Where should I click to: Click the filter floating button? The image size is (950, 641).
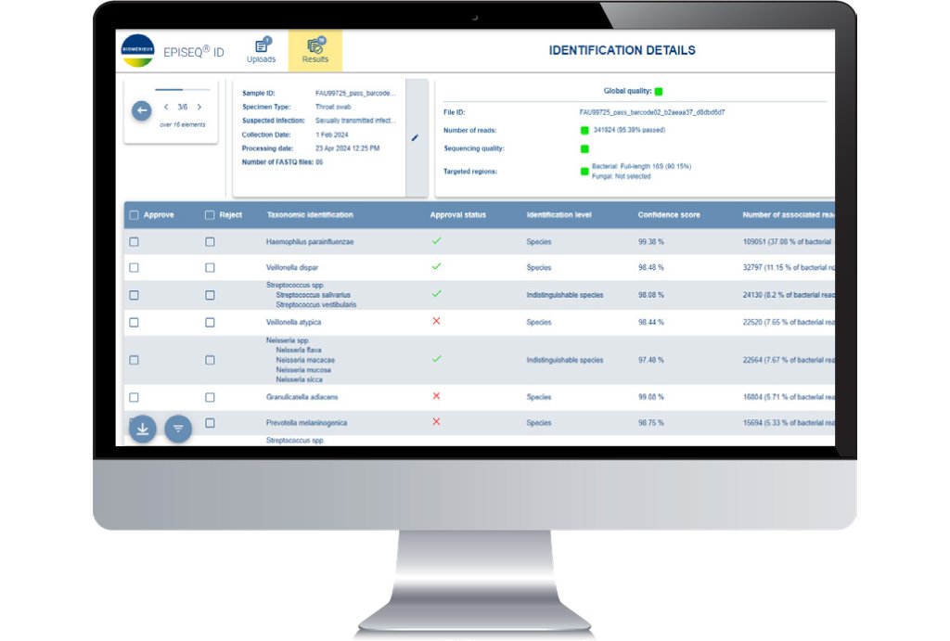coord(178,428)
